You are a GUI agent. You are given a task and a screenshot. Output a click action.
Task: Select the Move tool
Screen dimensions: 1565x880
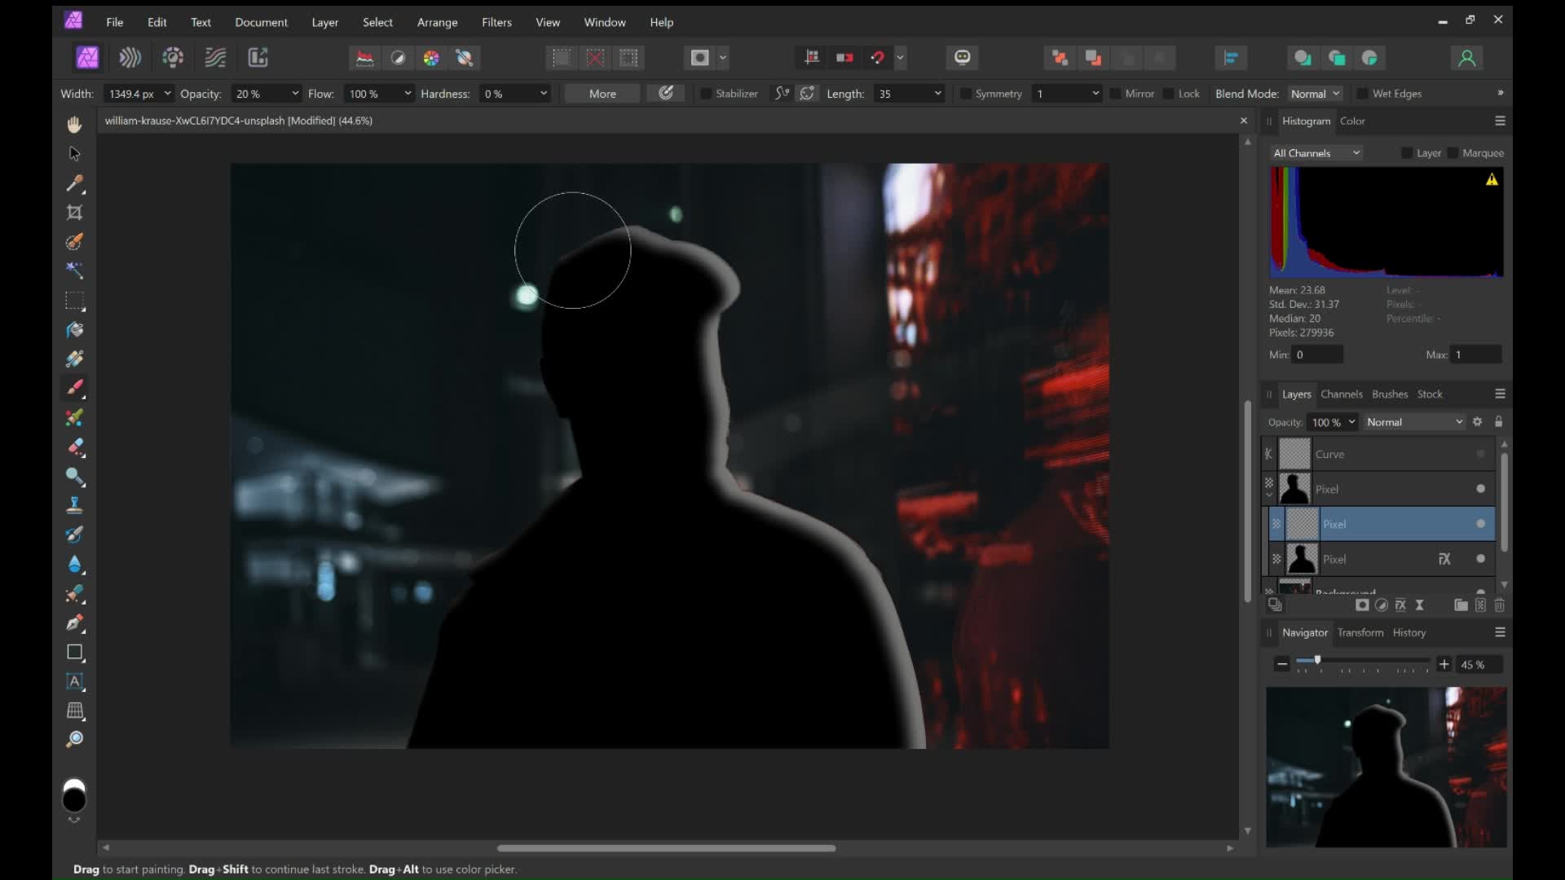tap(74, 153)
